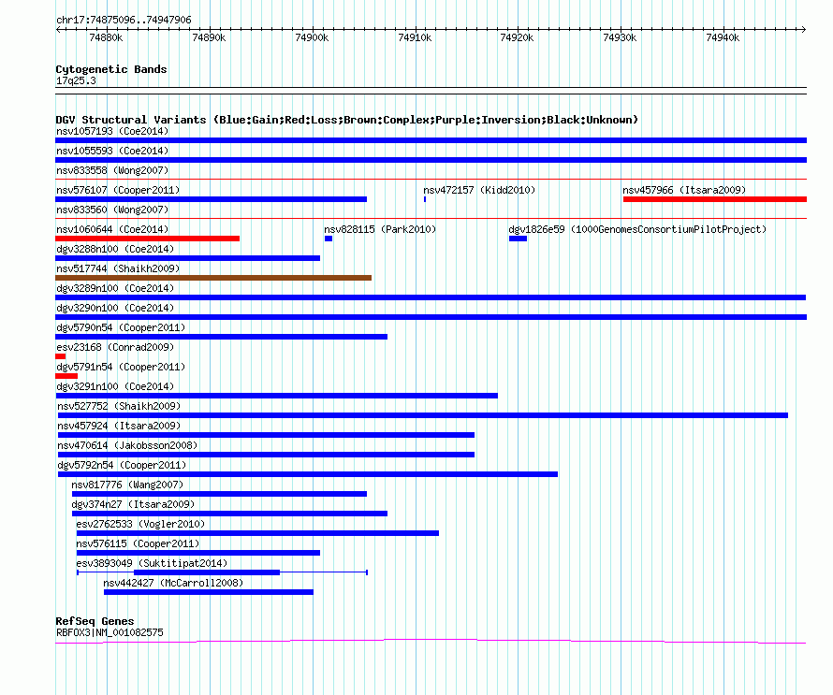The height and width of the screenshot is (695, 833).
Task: Click the Cytogenetic Bands track title
Action: click(x=111, y=69)
